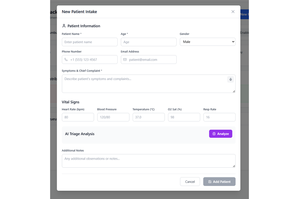The width and height of the screenshot is (299, 199).
Task: Click the Heart Rate (bpm) label
Action: [73, 109]
